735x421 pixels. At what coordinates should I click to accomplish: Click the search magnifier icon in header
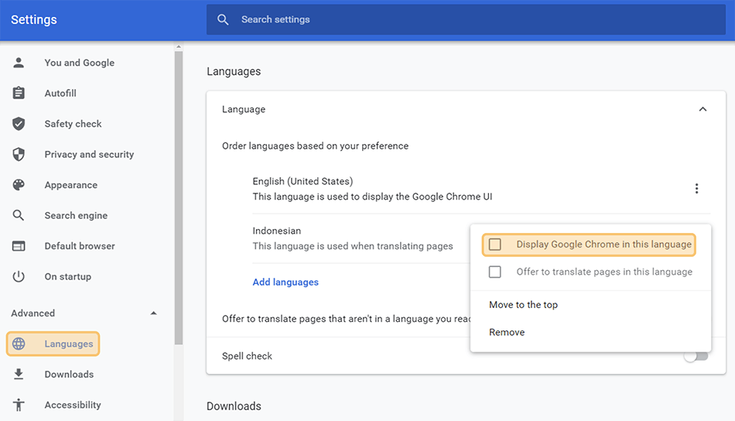click(x=223, y=19)
